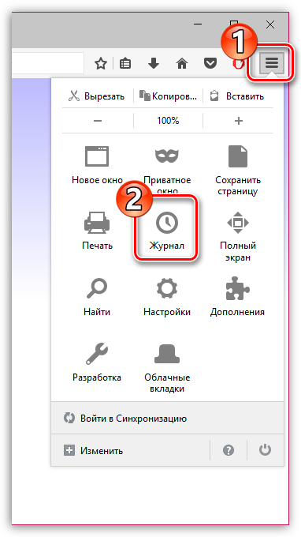
Task: Zoom out with the minus button
Action: tap(98, 121)
